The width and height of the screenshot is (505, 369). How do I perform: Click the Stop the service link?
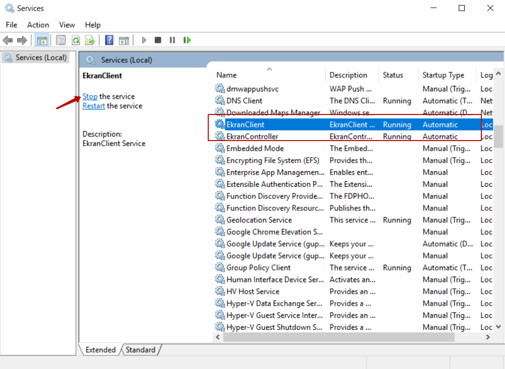point(90,96)
